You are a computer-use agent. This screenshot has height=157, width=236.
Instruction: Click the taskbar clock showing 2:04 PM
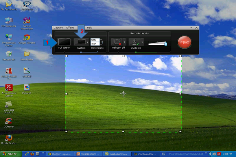pyautogui.click(x=227, y=154)
